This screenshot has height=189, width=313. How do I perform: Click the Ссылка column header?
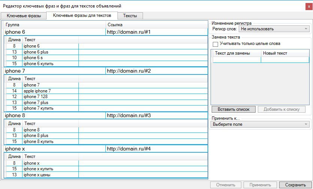click(x=157, y=25)
